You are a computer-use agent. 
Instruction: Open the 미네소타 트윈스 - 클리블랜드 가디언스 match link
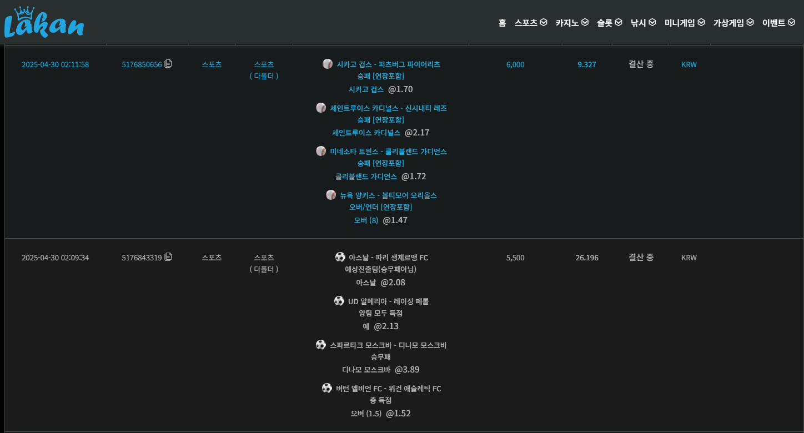(388, 152)
